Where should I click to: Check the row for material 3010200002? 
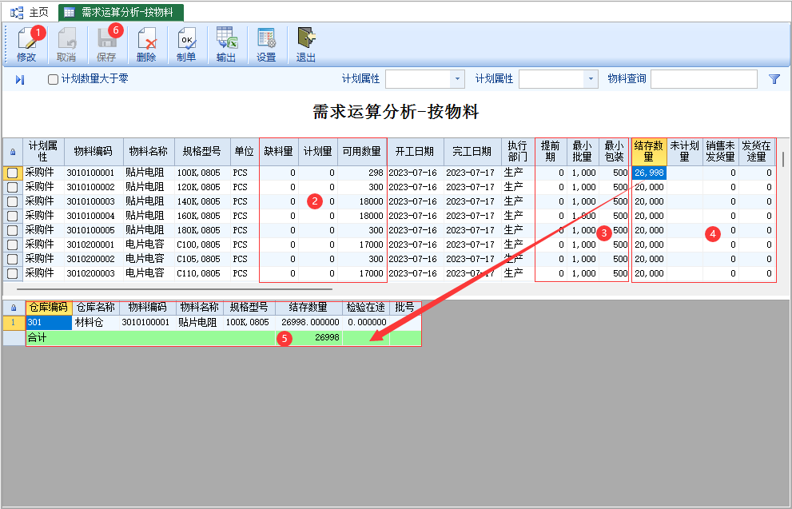coord(13,259)
